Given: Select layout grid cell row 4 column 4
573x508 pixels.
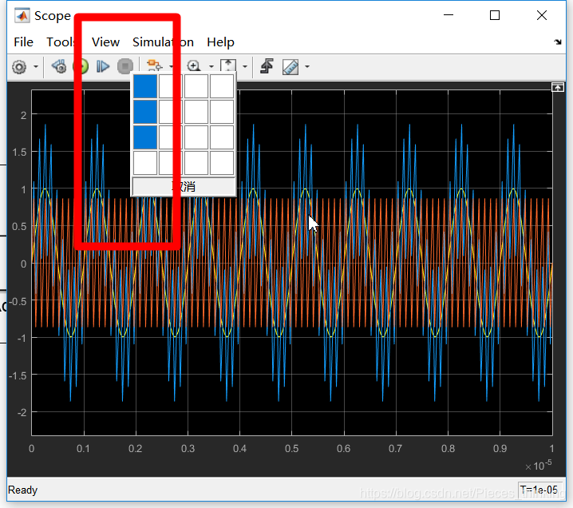Looking at the screenshot, I should point(222,163).
